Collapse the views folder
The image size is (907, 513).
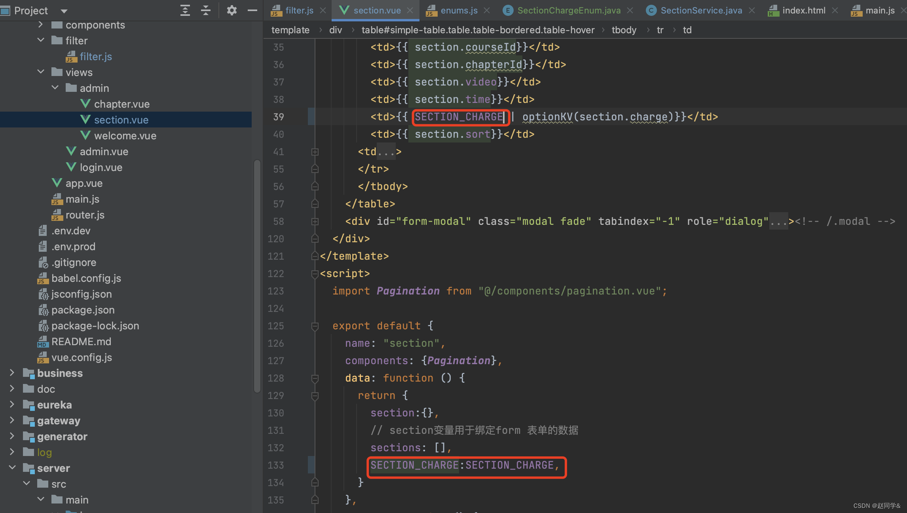40,72
